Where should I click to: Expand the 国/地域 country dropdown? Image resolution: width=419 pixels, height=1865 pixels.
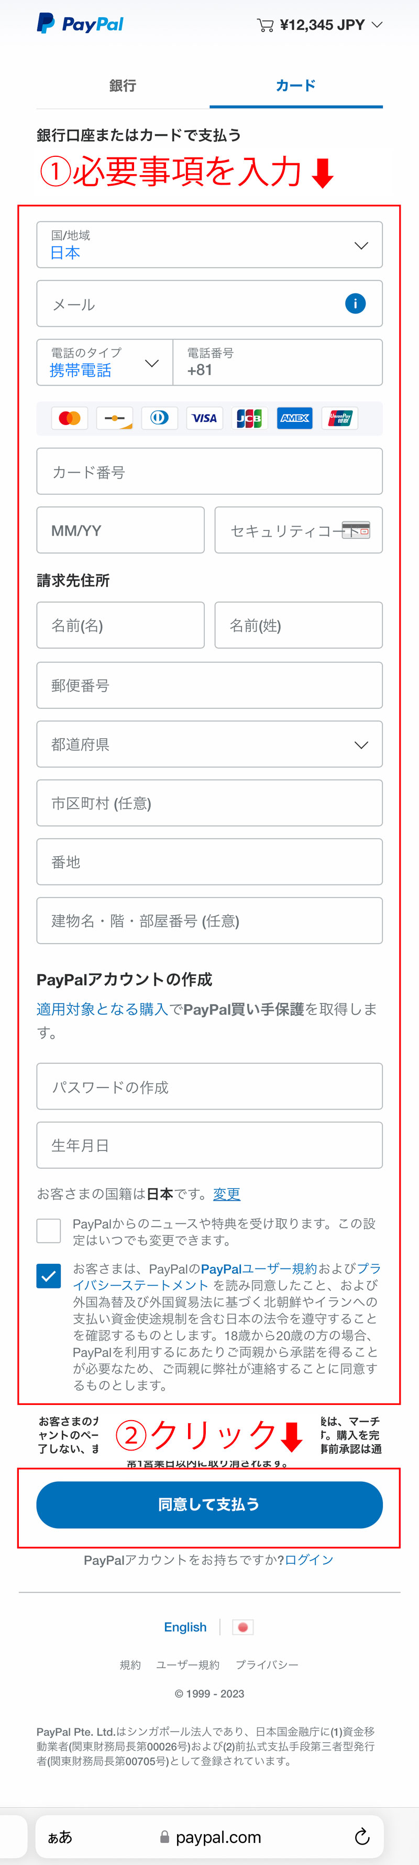coord(210,244)
